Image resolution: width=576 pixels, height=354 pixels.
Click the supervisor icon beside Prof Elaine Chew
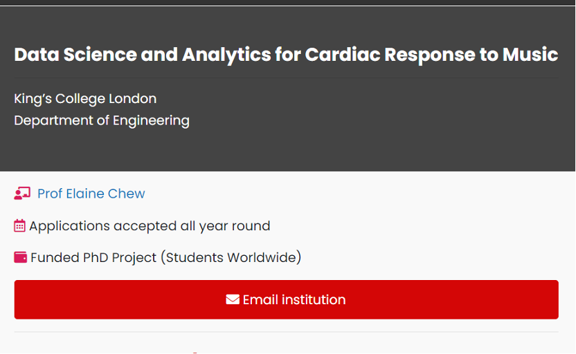tap(22, 194)
